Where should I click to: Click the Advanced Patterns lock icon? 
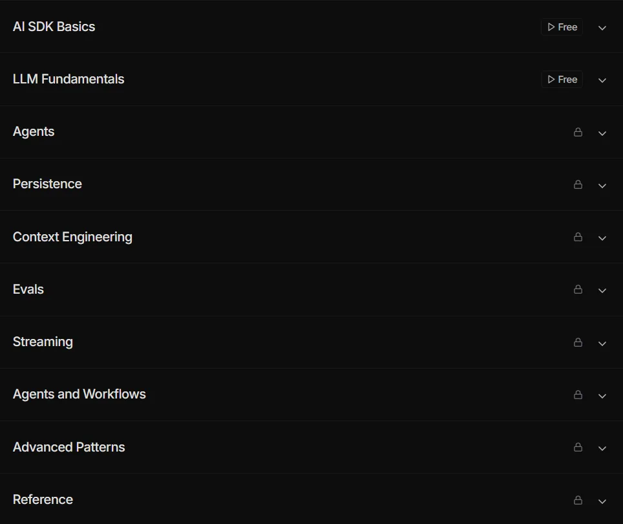[578, 447]
